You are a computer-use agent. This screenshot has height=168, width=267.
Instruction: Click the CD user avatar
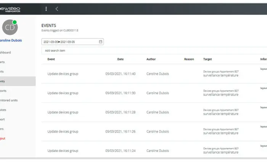point(10,27)
